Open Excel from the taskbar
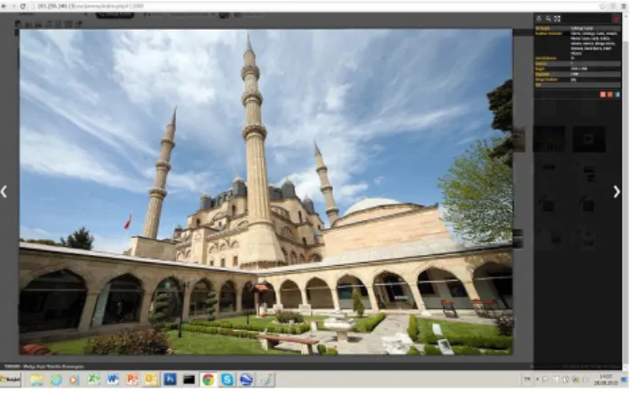 coord(94,379)
